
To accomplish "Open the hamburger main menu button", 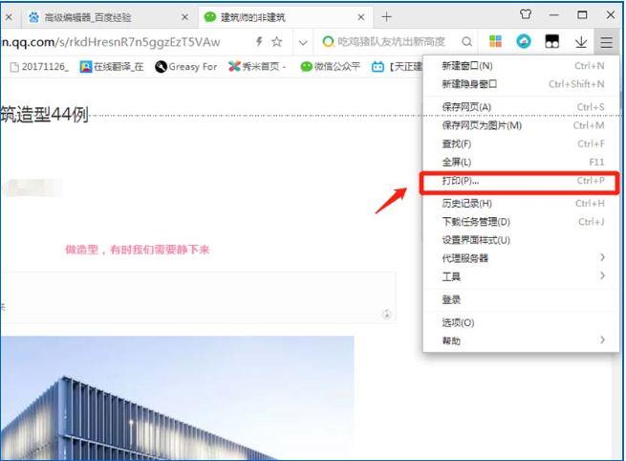I will tap(606, 42).
